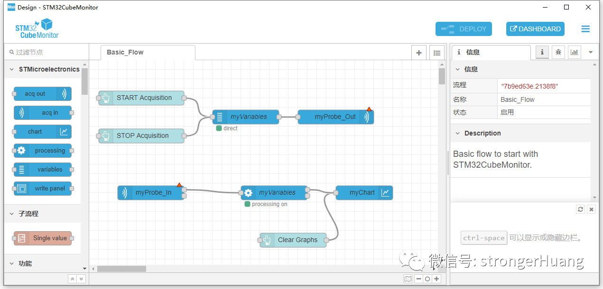Viewport: 603px width, 289px height.
Task: Open the debug bug sidebar icon
Action: click(558, 52)
